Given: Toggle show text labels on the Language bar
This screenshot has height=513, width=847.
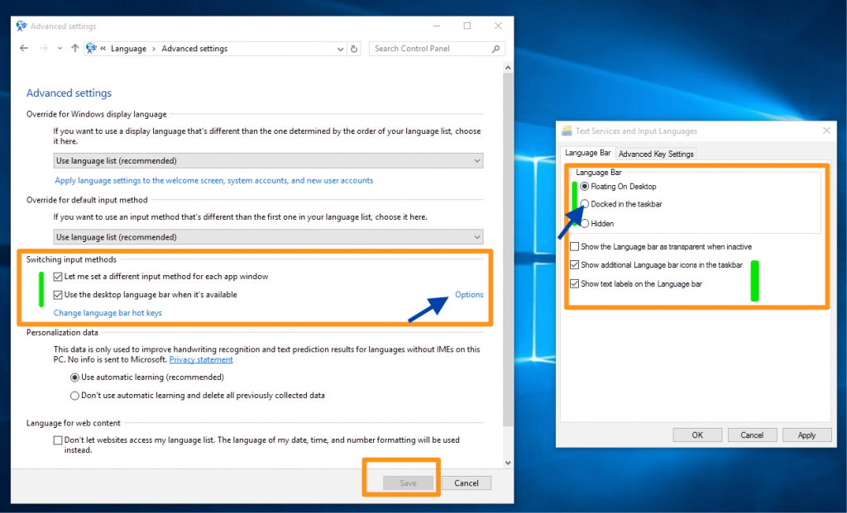Looking at the screenshot, I should 574,283.
